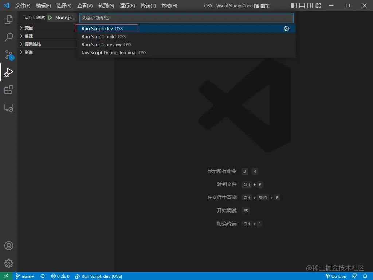This screenshot has width=373, height=280.
Task: Select JavaScript Debug Terminal option
Action: [x=186, y=52]
